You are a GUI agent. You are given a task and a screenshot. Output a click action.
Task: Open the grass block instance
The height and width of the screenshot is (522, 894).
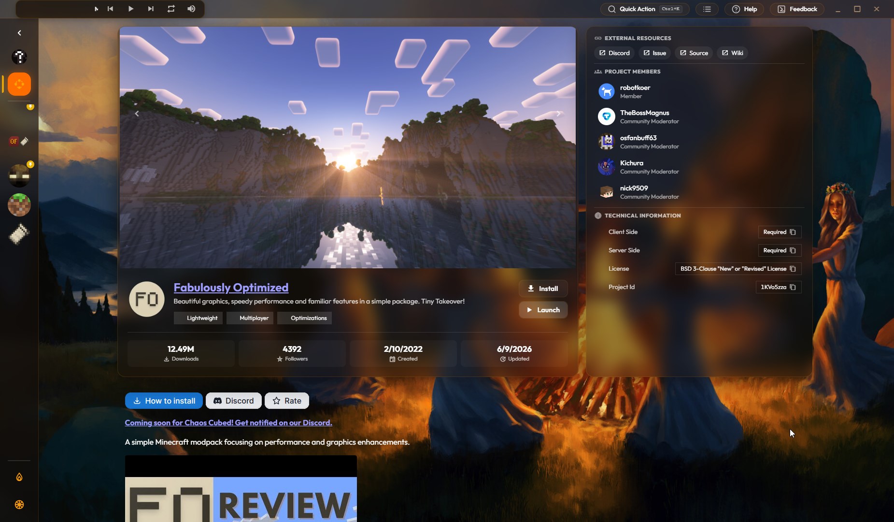pyautogui.click(x=19, y=205)
